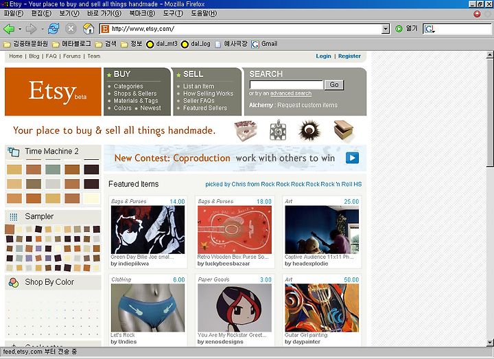The image size is (494, 359).
Task: Play the Coproduction contest banner arrow
Action: point(352,158)
